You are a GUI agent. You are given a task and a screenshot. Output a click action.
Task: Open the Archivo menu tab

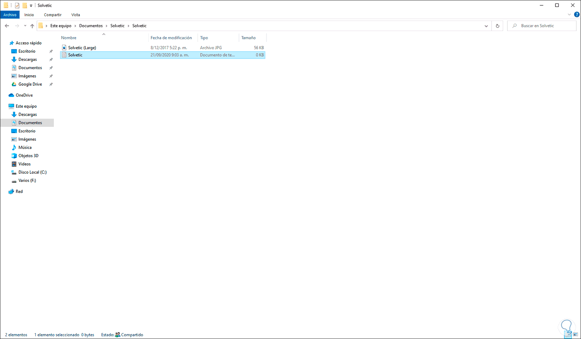tap(10, 15)
